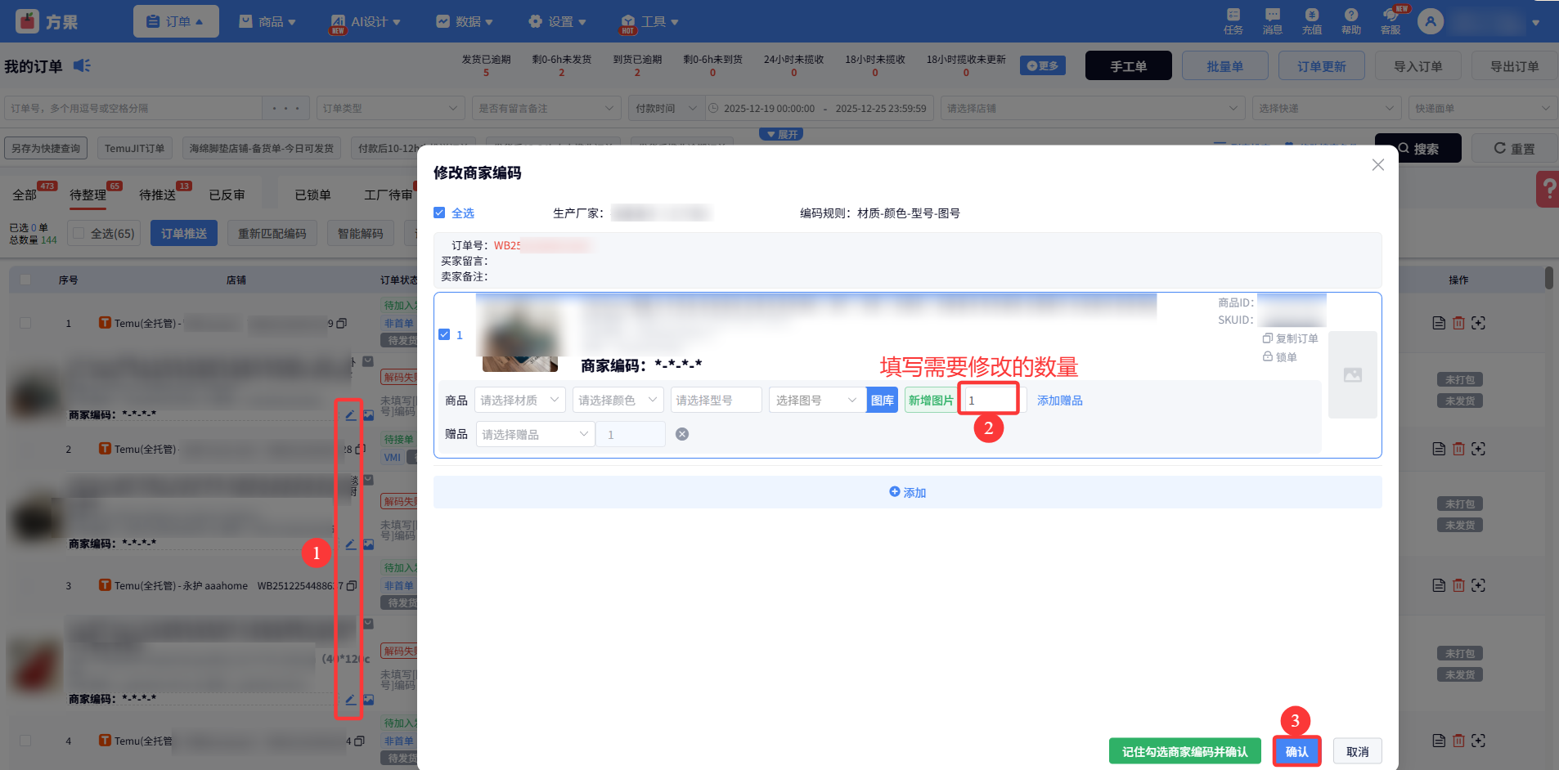Open the 数据 top menu
1559x770 pixels.
(x=465, y=21)
